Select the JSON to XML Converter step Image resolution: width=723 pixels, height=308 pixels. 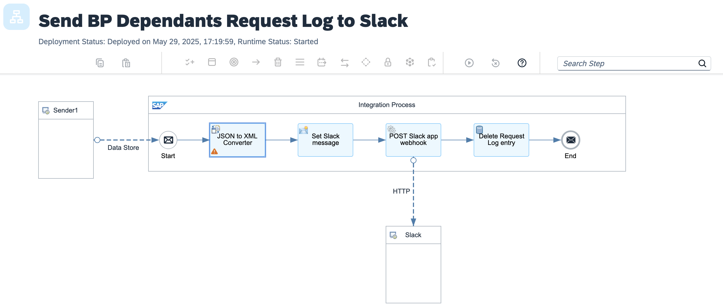pos(237,140)
